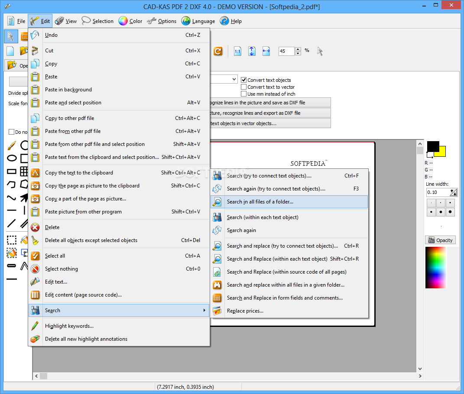Click the fit page width icon
464x394 pixels.
(x=266, y=51)
